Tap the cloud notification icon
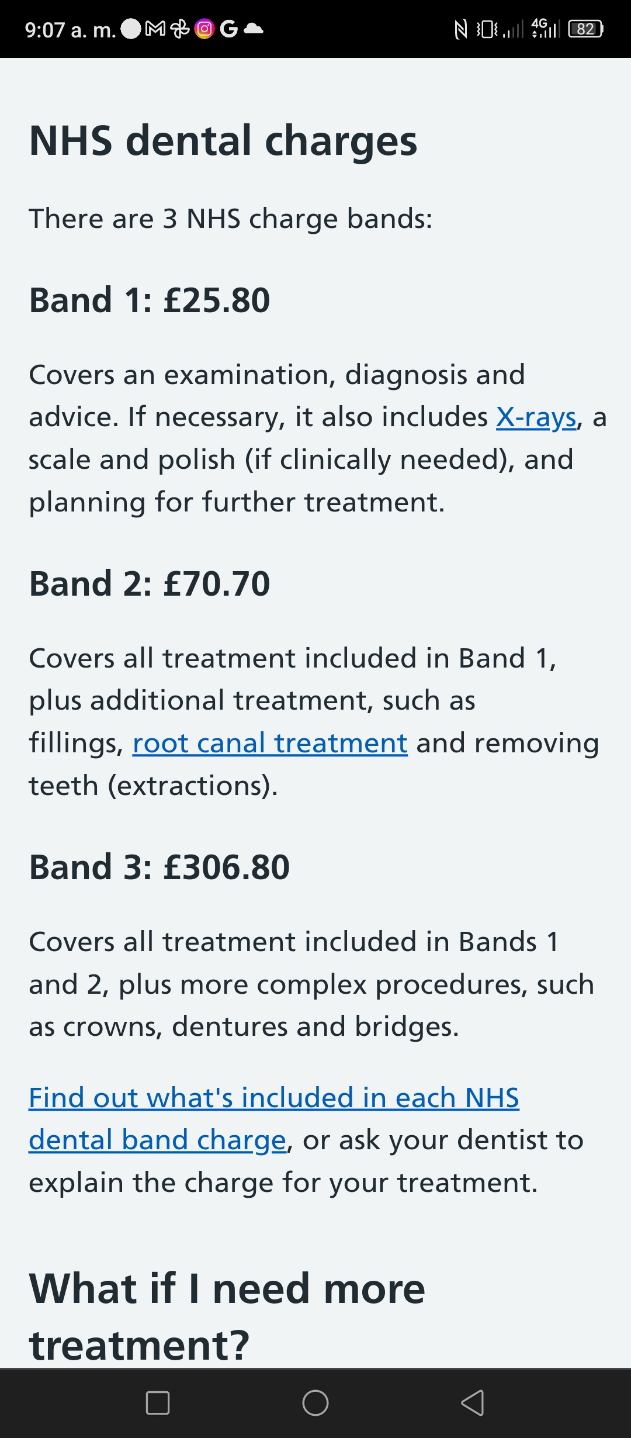This screenshot has width=631, height=1438. pyautogui.click(x=253, y=28)
